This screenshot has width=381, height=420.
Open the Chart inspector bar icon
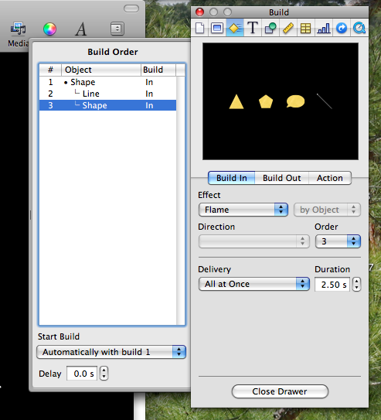pos(324,28)
